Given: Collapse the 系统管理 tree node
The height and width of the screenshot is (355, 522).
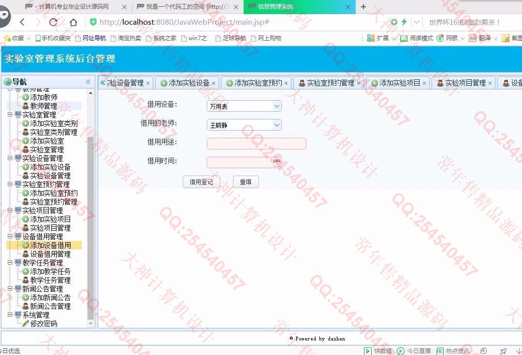Looking at the screenshot, I should (10, 314).
